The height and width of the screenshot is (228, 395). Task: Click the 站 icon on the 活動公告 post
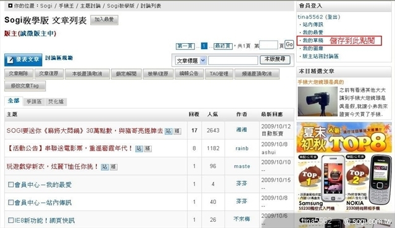click(x=139, y=149)
